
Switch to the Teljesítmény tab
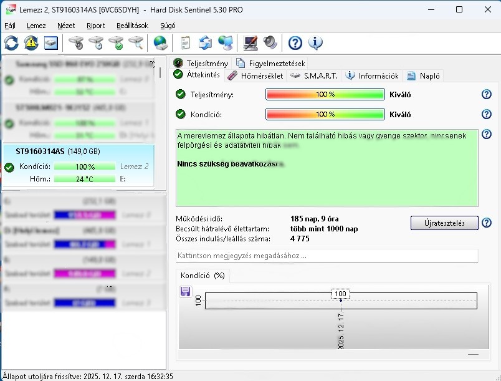coord(201,63)
